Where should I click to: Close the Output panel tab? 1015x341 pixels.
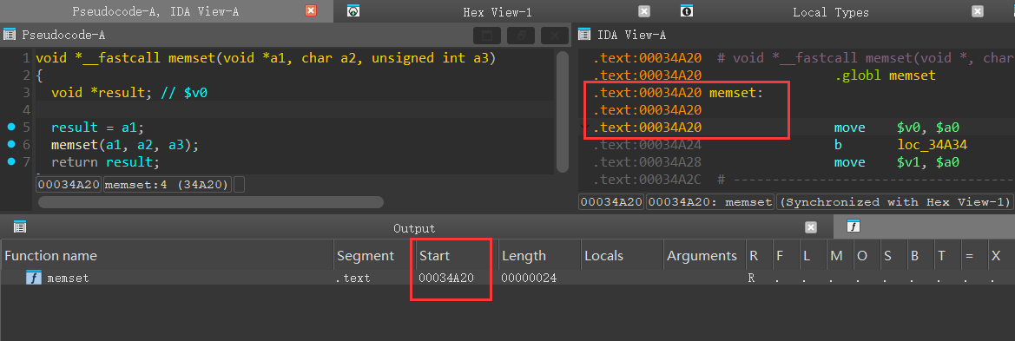click(810, 227)
